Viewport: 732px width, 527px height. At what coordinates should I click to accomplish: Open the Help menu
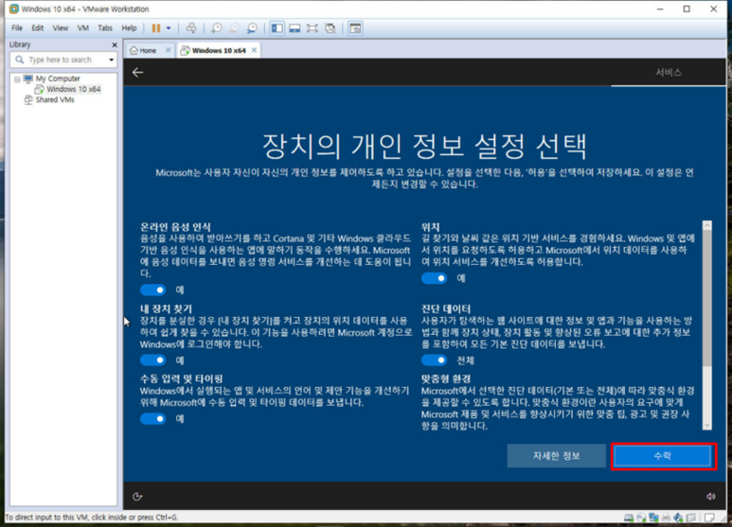[x=129, y=28]
